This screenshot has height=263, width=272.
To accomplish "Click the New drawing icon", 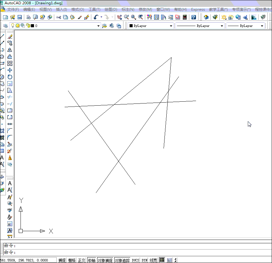I will (x=6, y=17).
